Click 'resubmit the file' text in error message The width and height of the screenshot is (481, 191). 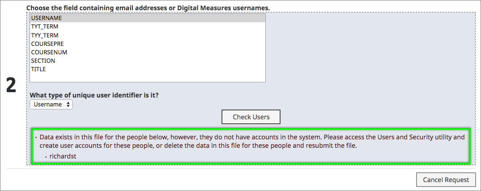point(334,146)
